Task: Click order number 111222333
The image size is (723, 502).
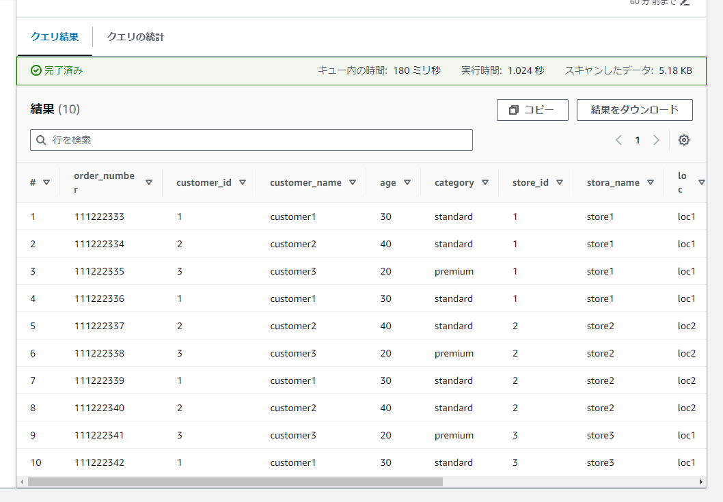Action: [x=99, y=217]
